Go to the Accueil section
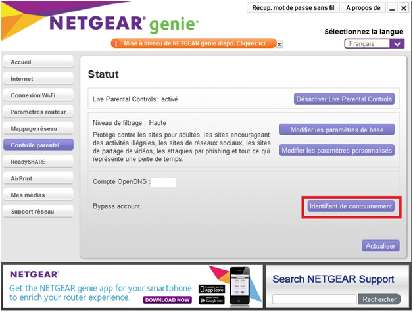This screenshot has width=413, height=313. click(x=38, y=62)
